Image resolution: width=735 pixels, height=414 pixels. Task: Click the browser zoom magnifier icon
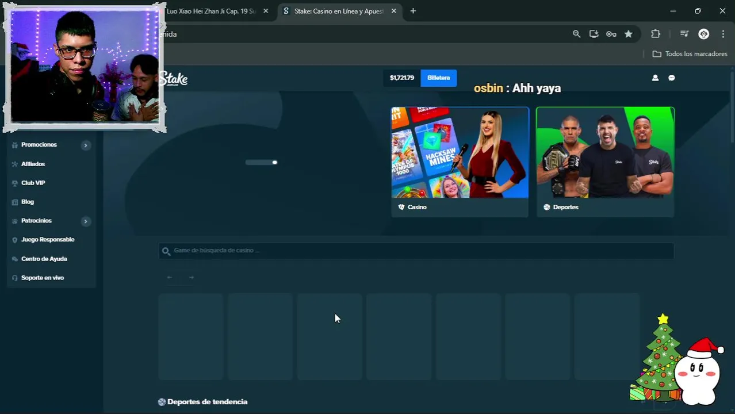576,34
